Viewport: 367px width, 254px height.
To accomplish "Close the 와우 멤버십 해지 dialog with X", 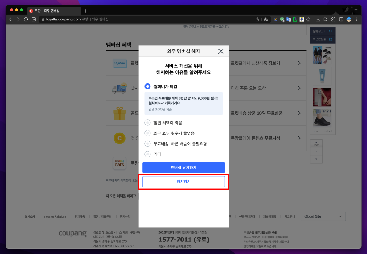I will (x=221, y=51).
